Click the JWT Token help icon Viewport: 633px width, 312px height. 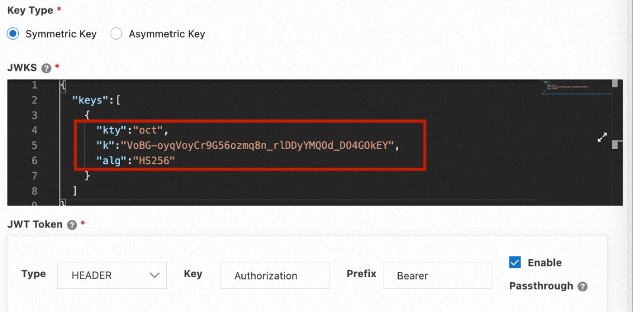point(72,225)
